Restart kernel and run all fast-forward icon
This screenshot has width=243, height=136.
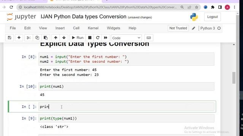(x=106, y=38)
